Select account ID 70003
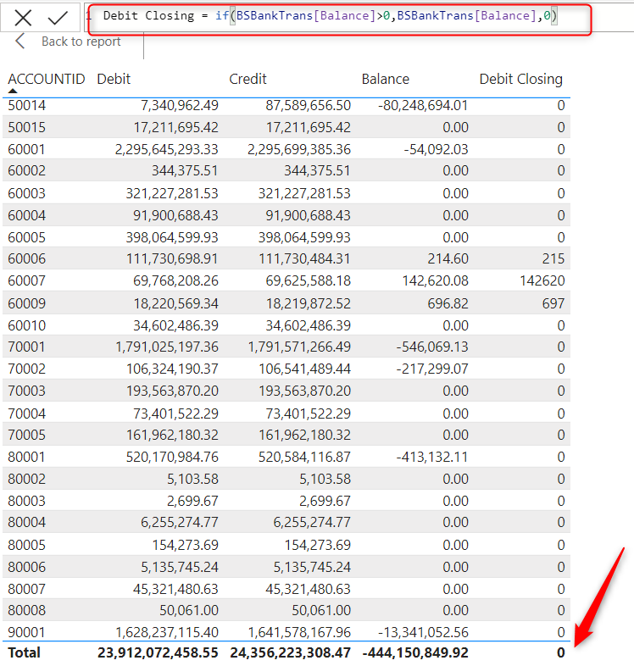 pos(27,391)
